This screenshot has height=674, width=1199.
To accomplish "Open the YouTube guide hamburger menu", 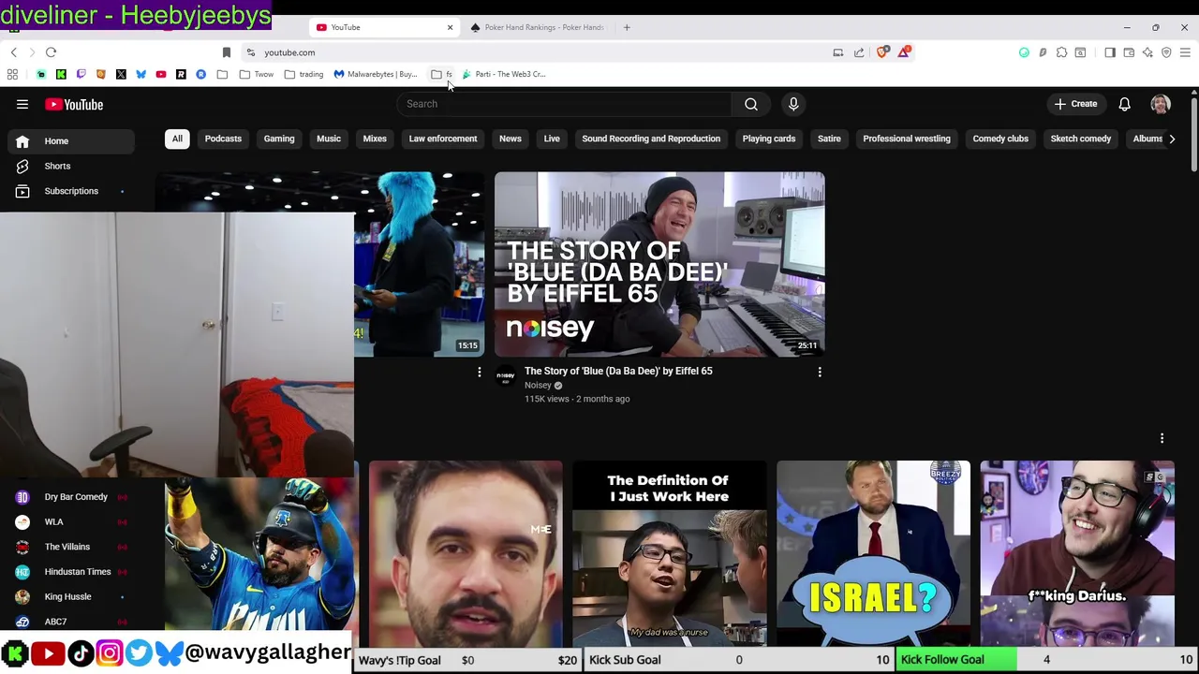I will pyautogui.click(x=22, y=104).
